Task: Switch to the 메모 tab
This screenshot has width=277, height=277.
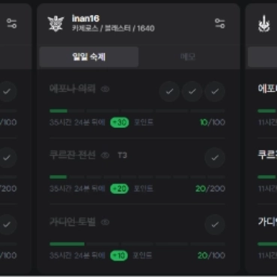Action: [188, 57]
